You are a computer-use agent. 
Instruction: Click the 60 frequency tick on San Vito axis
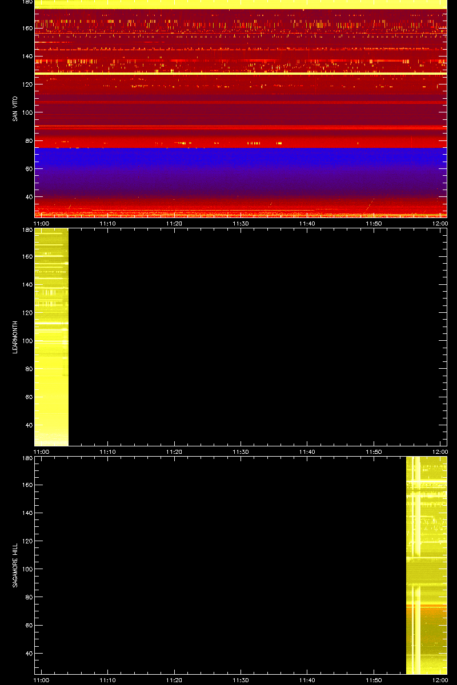[x=29, y=168]
